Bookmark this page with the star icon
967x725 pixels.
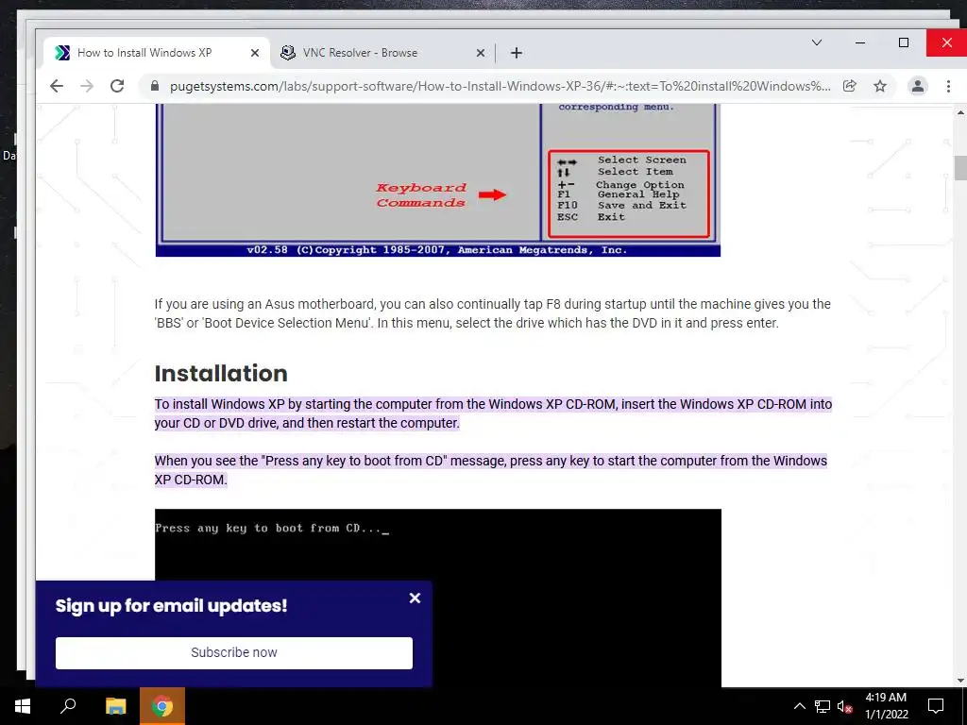pos(880,86)
